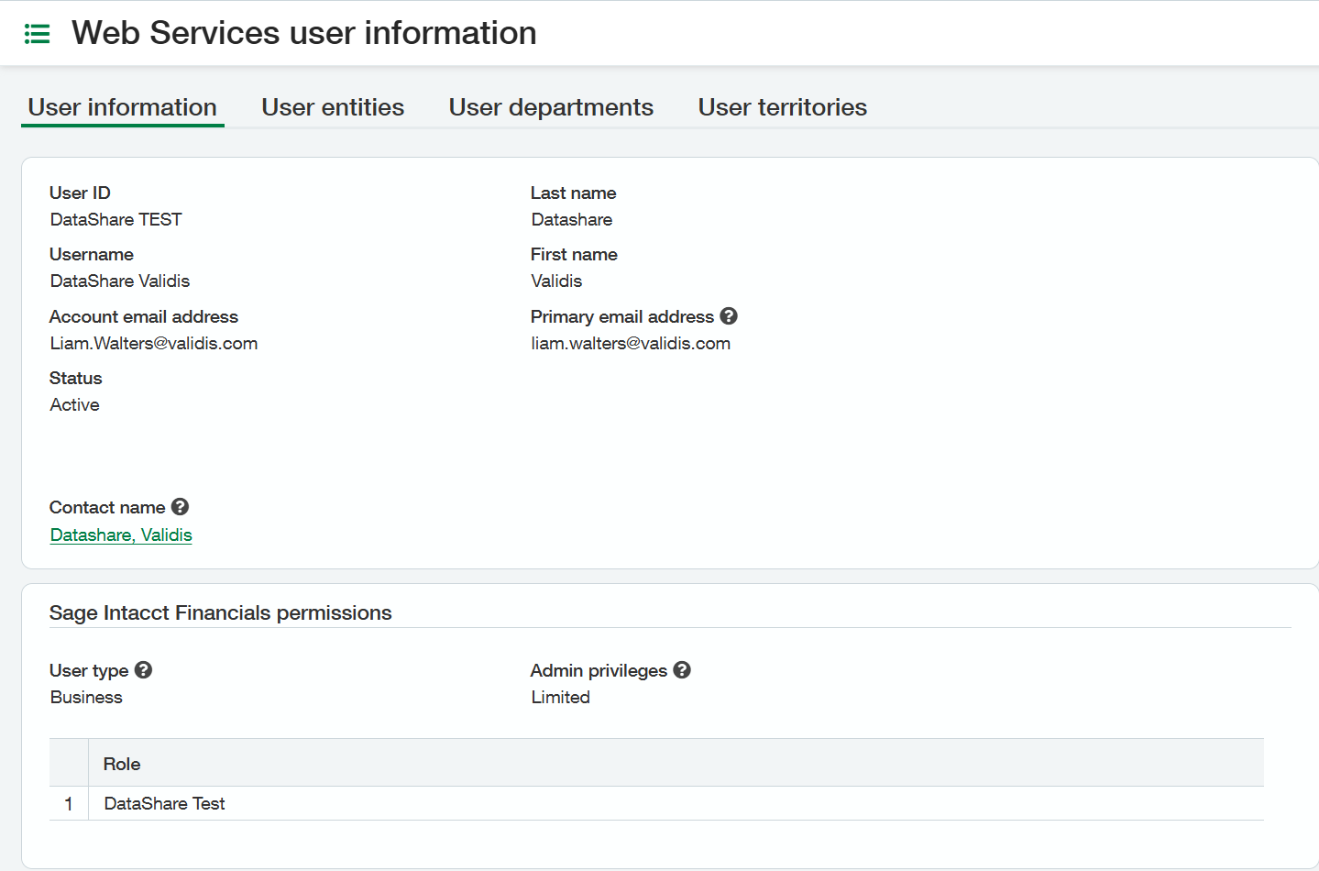Click the Last name label
Image resolution: width=1319 pixels, height=871 pixels.
pyautogui.click(x=574, y=193)
